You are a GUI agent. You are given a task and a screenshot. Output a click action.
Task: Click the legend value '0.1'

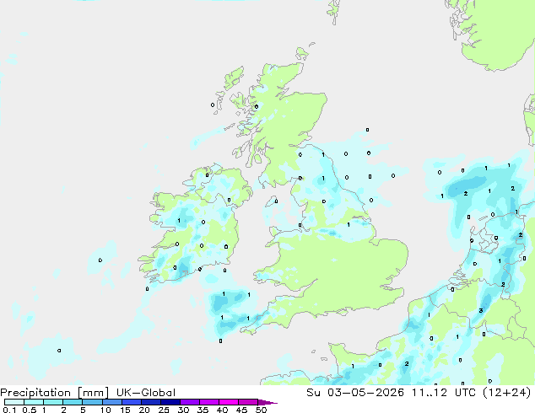[9, 410]
